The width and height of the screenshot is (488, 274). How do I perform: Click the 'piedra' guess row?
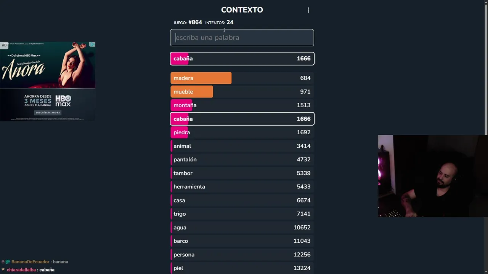pos(242,132)
